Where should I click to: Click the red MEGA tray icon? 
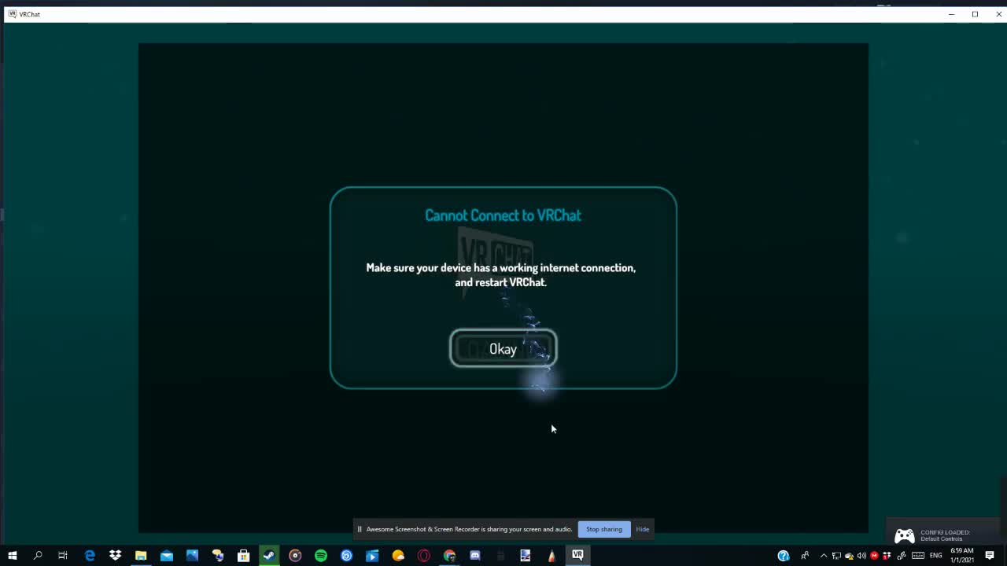[x=874, y=556]
